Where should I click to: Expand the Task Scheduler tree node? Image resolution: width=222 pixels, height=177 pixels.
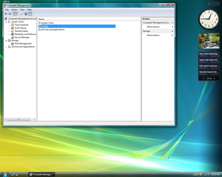[10, 25]
